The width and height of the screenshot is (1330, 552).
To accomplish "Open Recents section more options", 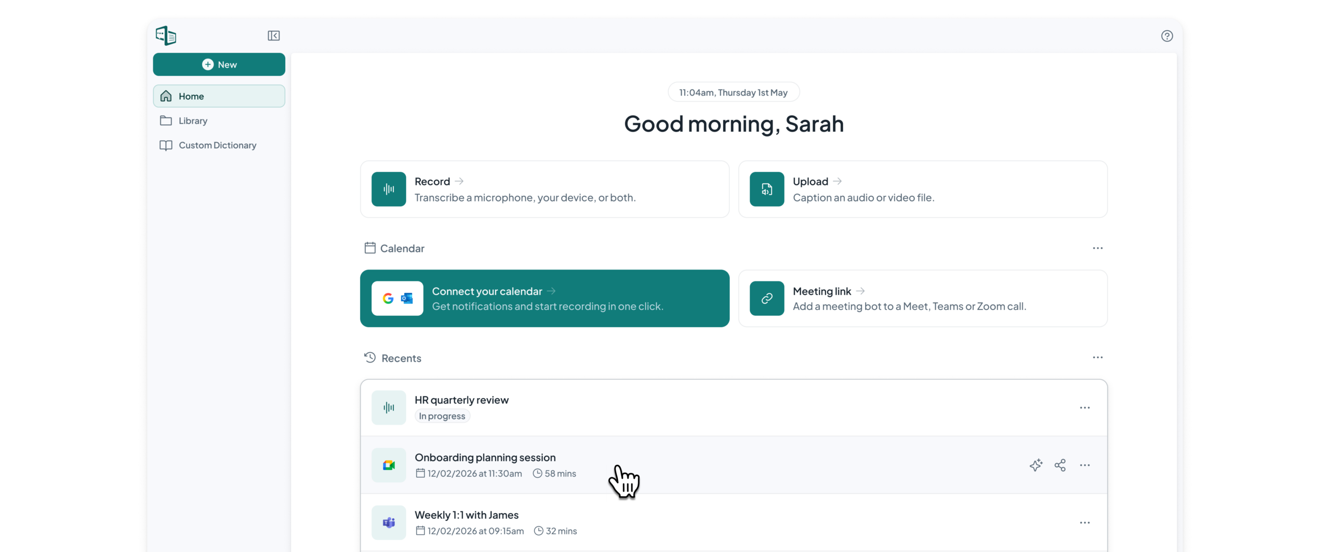I will tap(1097, 357).
